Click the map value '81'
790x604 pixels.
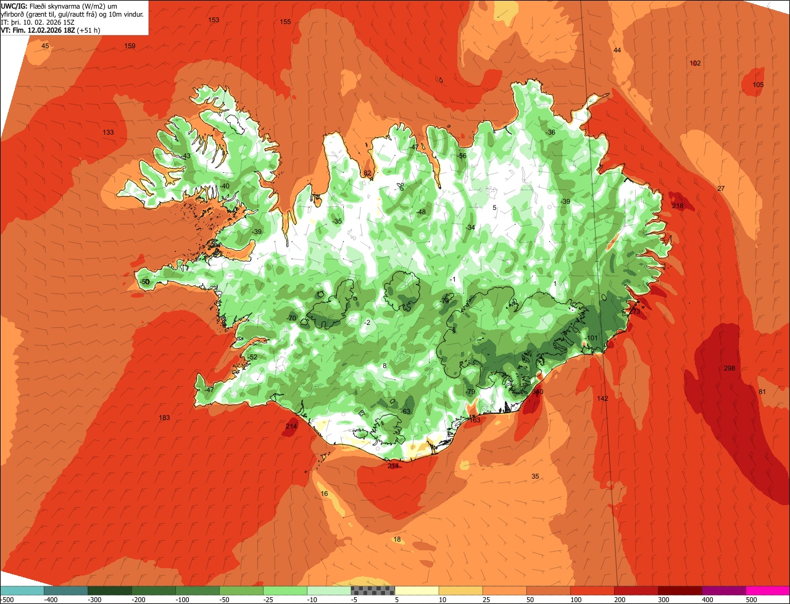tap(762, 392)
